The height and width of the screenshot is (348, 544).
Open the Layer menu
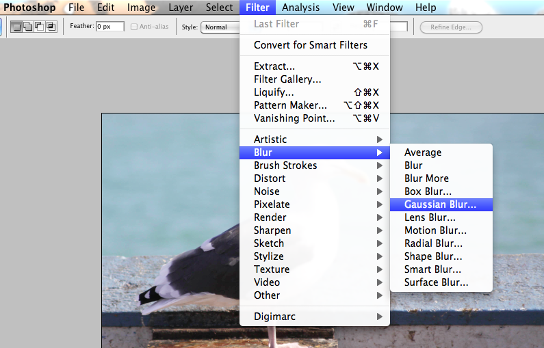point(181,8)
